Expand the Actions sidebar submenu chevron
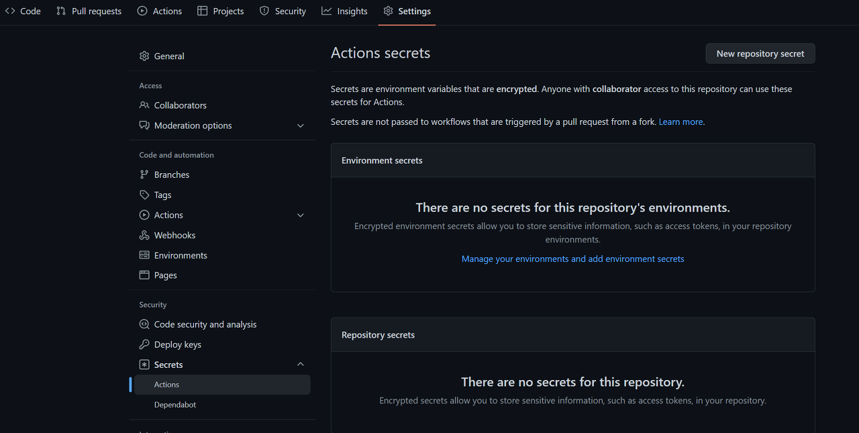Image resolution: width=859 pixels, height=433 pixels. click(x=301, y=215)
